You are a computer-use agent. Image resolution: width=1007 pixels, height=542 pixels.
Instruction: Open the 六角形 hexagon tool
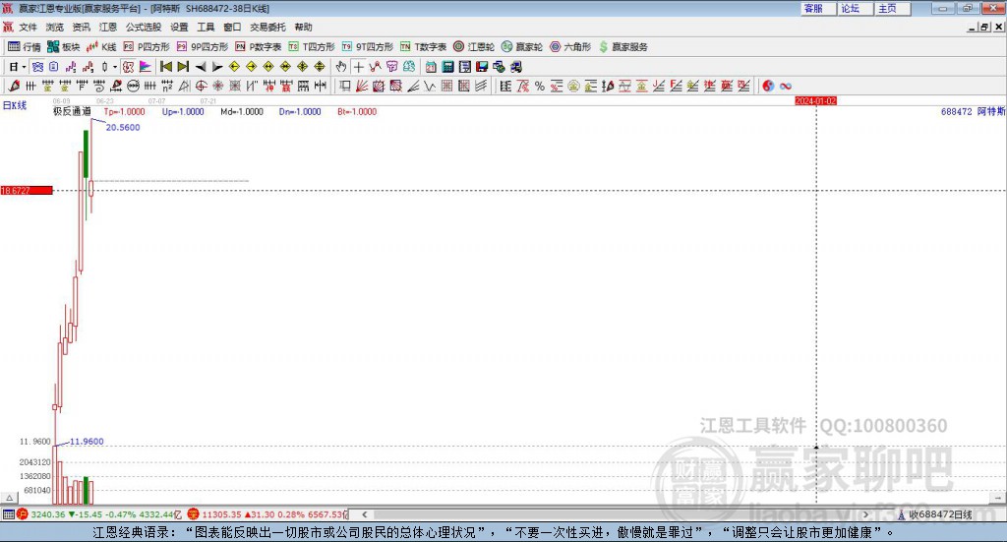click(x=569, y=47)
